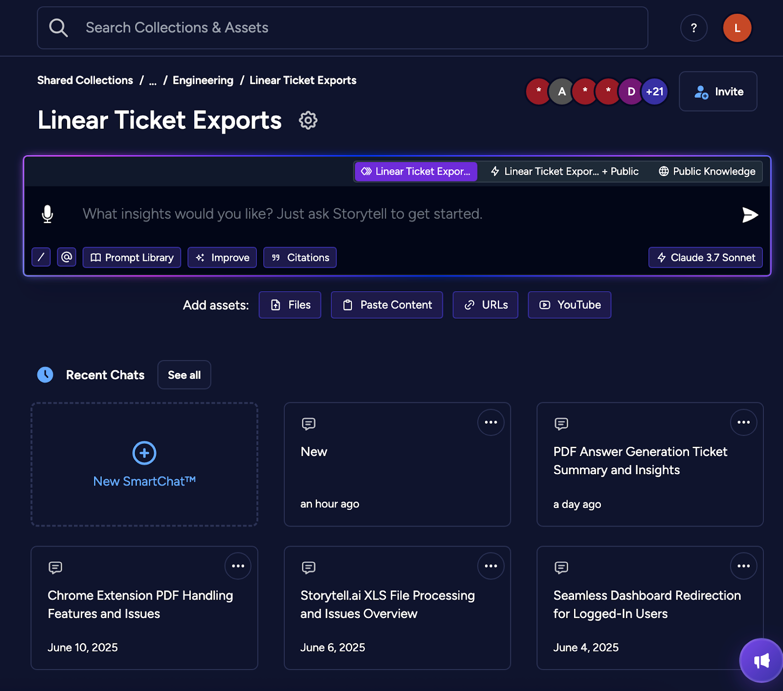
Task: Open PDF Answer Generation Ticket Summary chat
Action: [650, 464]
